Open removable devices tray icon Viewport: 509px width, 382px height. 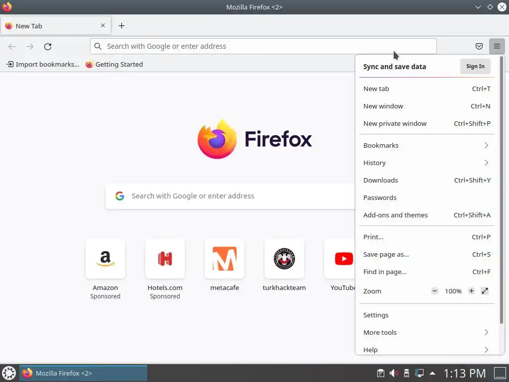coord(407,373)
